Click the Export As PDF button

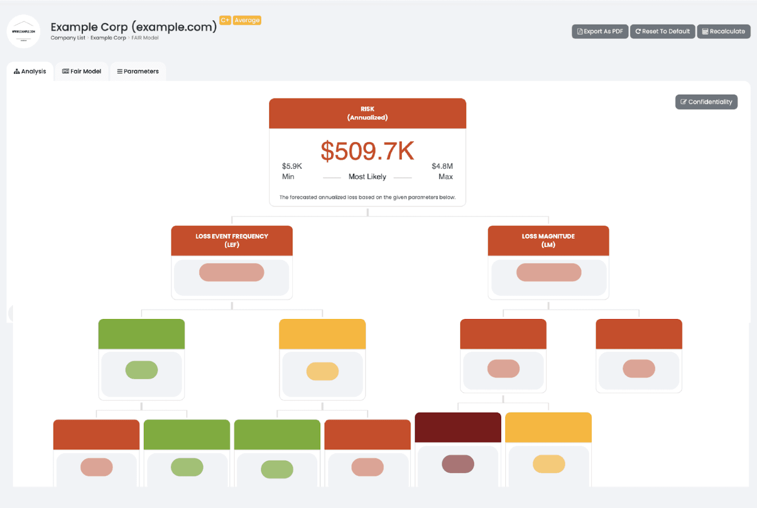point(600,32)
